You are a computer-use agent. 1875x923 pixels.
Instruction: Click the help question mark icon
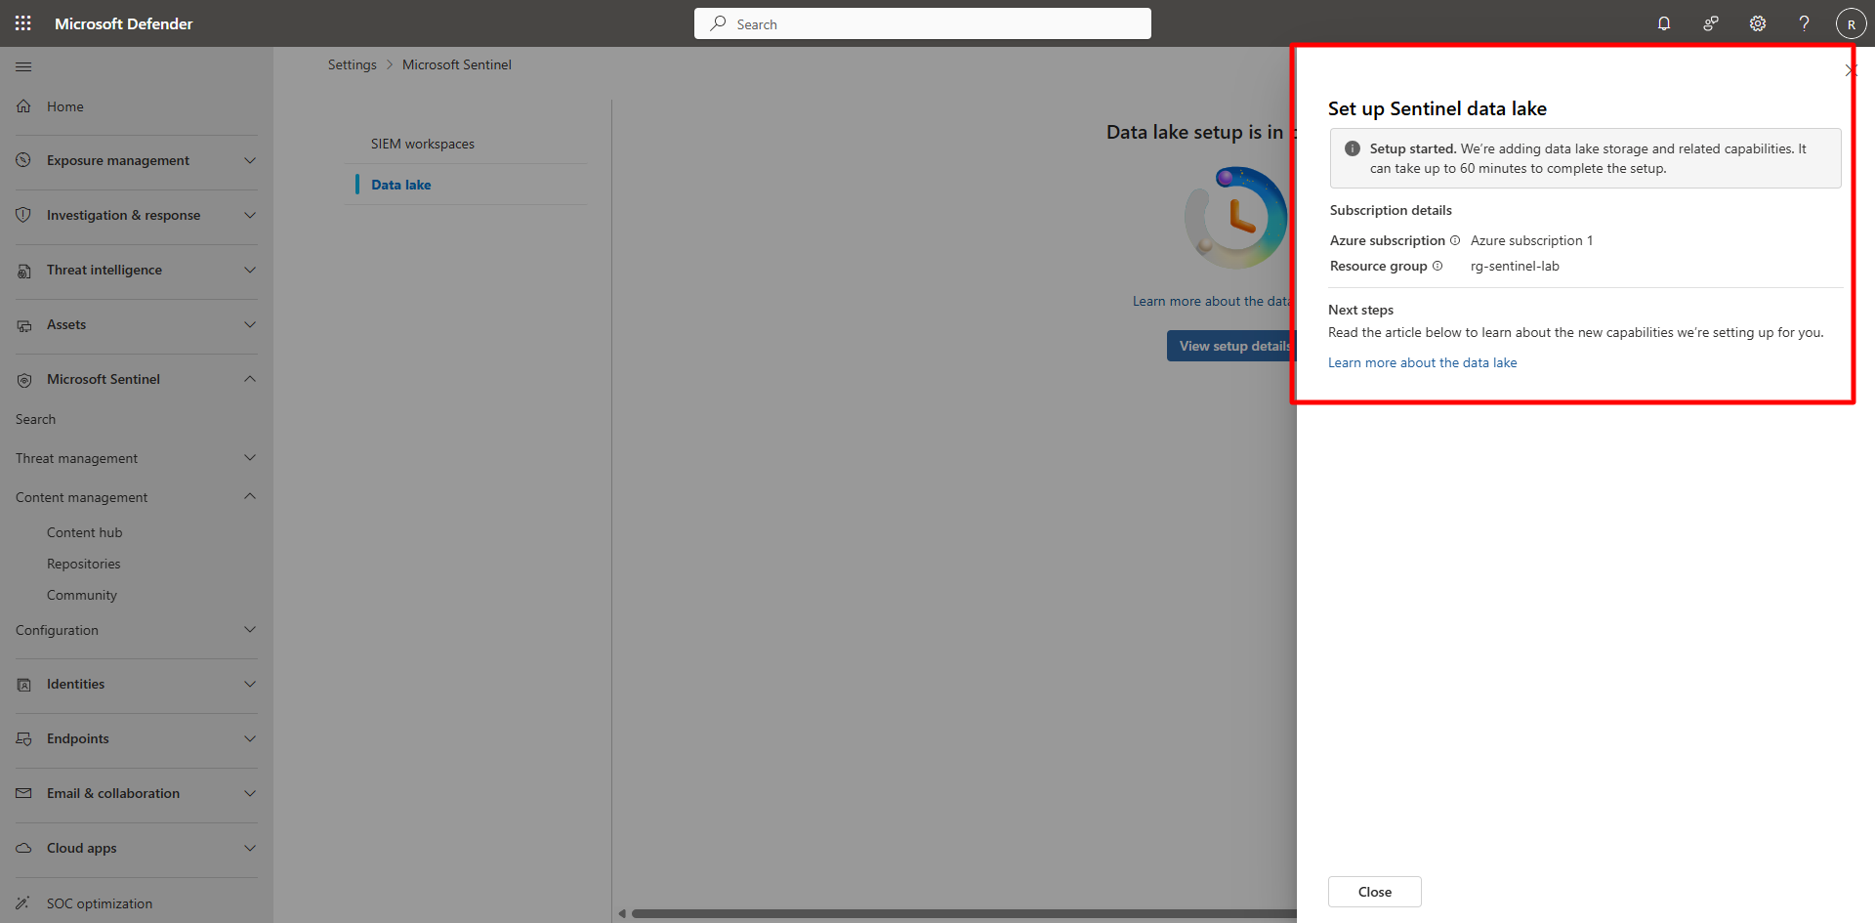tap(1805, 23)
